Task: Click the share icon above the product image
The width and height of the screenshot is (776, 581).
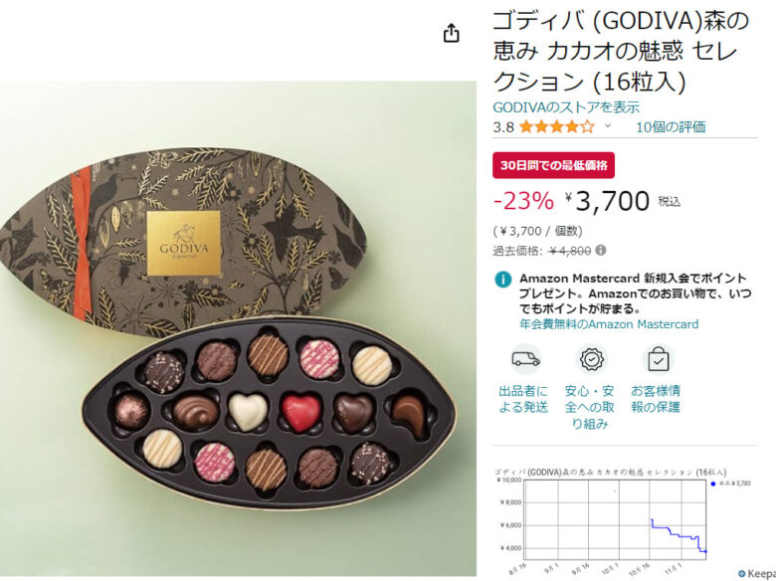Action: pyautogui.click(x=451, y=33)
